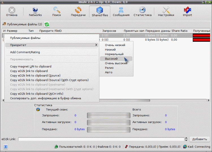Open the Поиск search toolbar icon
212x152 pixels.
click(x=57, y=10)
